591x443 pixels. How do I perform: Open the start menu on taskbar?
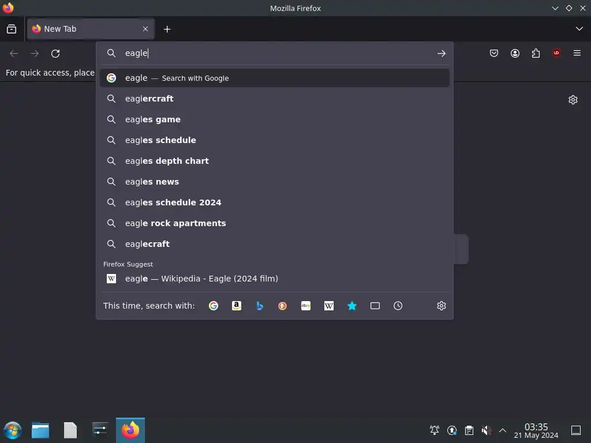[13, 430]
